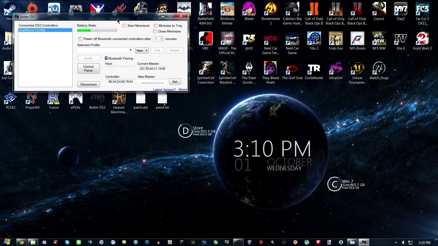Open the C Win 7 drive widget
The width and height of the screenshot is (438, 246).
click(346, 184)
